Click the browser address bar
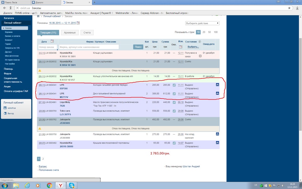The width and height of the screenshot is (302, 189). [x=154, y=8]
